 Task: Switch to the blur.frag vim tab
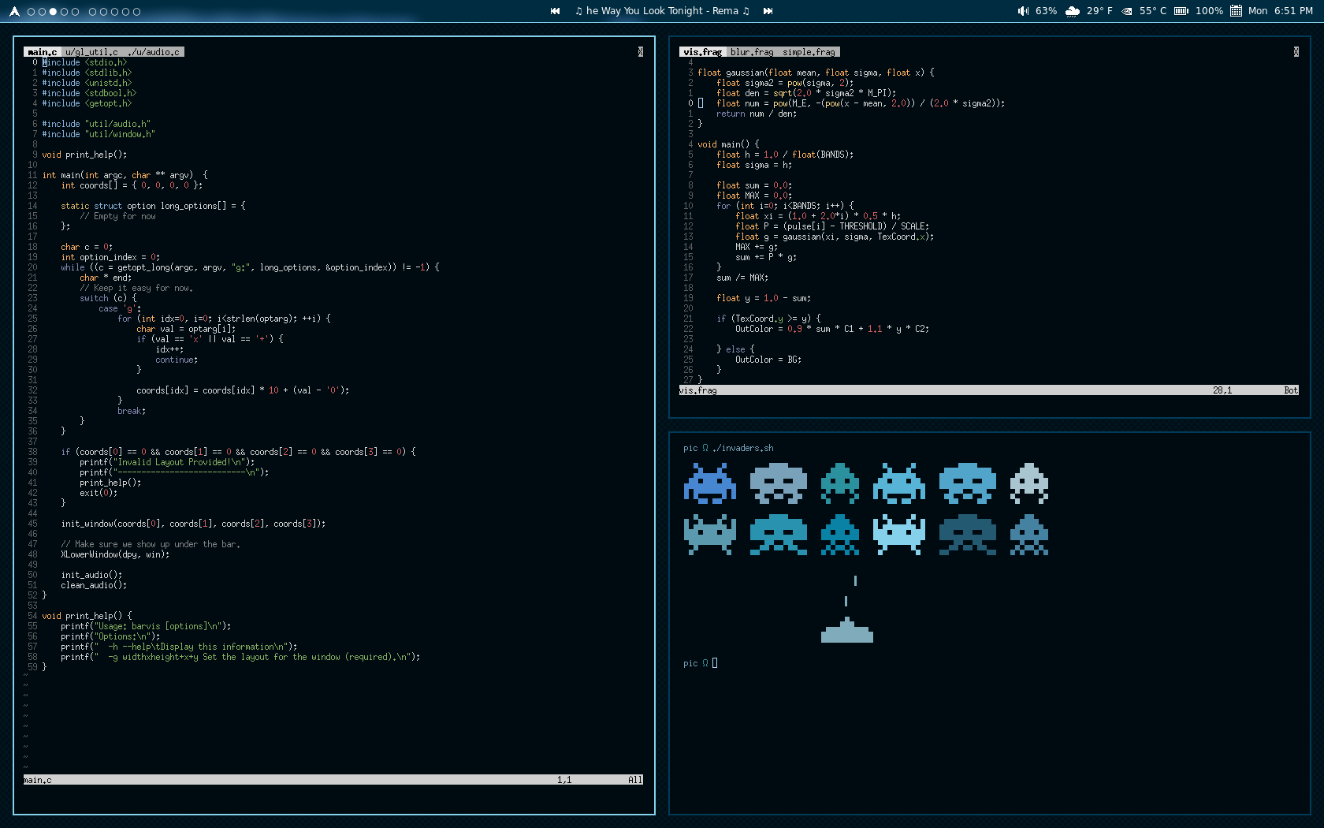(x=752, y=52)
